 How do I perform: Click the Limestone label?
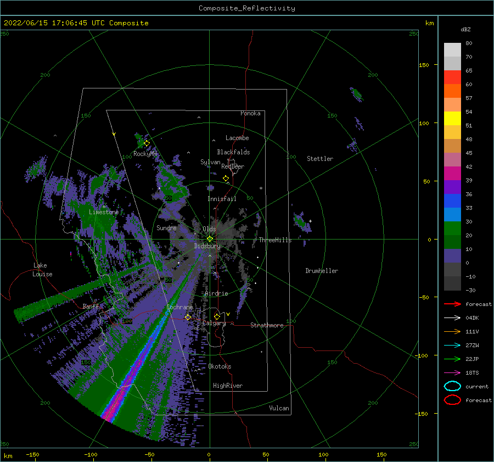pyautogui.click(x=104, y=212)
